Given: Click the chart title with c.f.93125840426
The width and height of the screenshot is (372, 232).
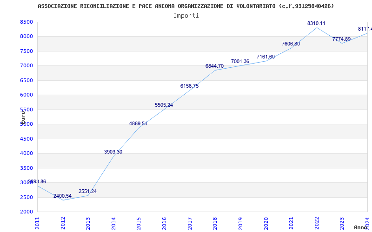Looking at the screenshot, I should tap(186, 6).
